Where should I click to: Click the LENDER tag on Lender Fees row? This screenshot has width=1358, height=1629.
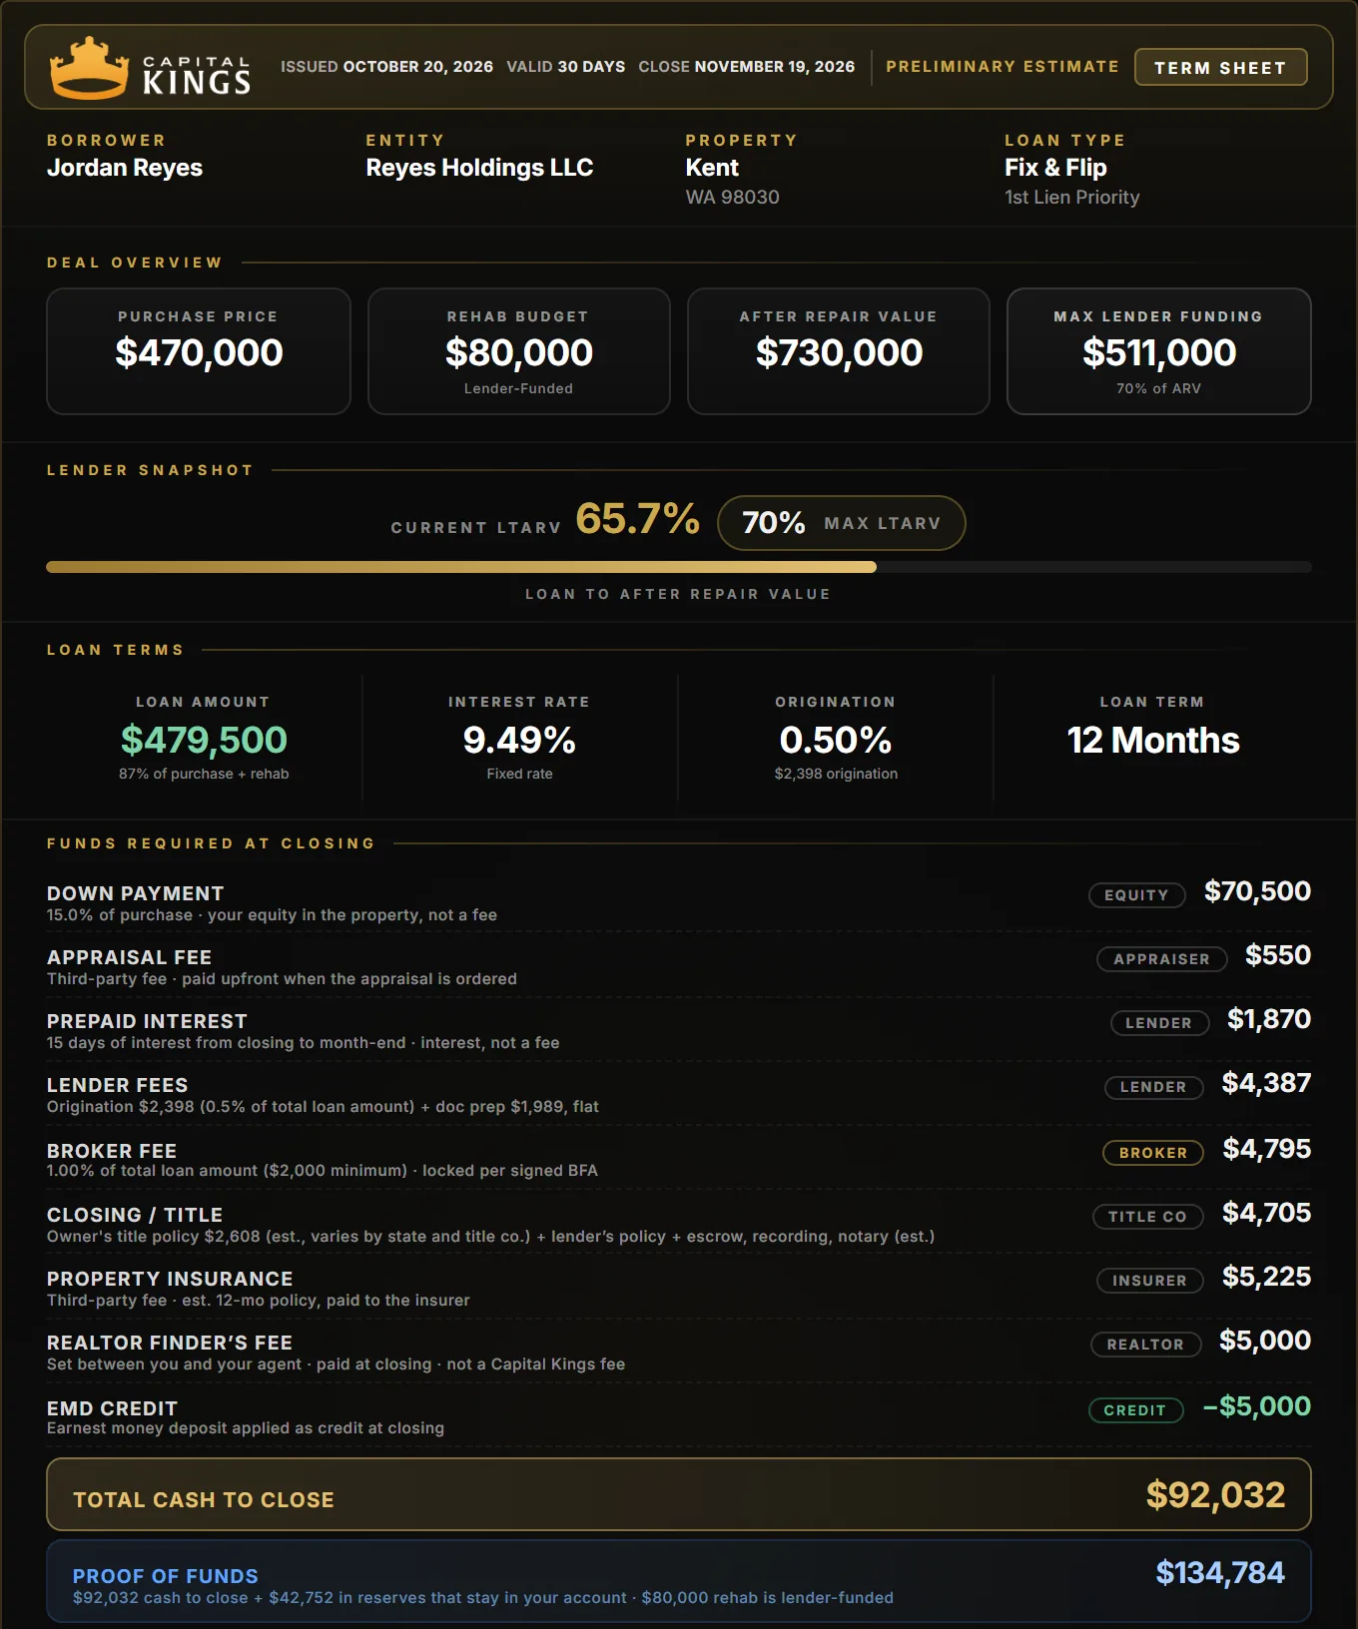coord(1153,1087)
